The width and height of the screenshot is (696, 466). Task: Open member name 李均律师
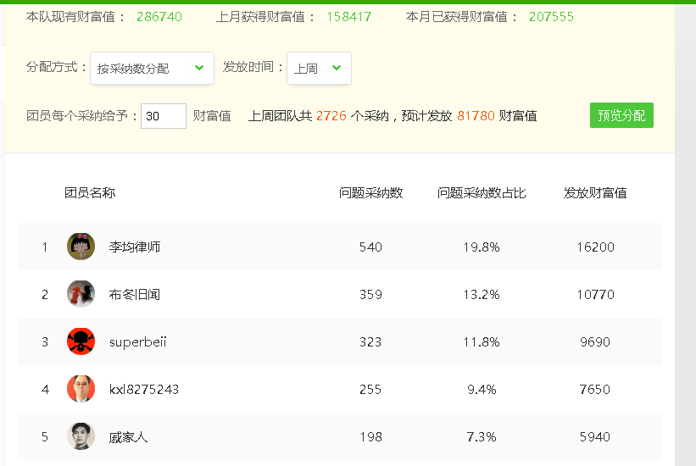pyautogui.click(x=135, y=247)
